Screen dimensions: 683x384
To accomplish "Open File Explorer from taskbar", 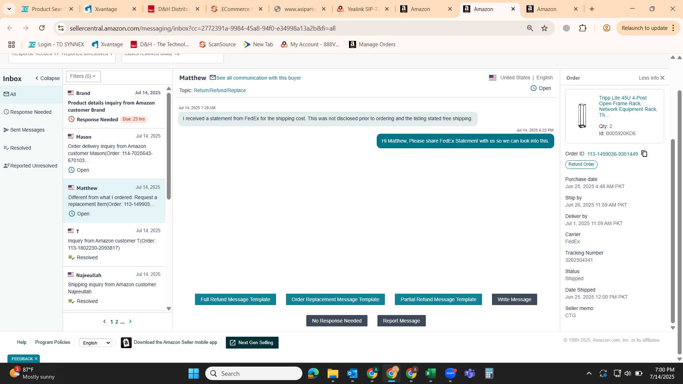I will (x=333, y=373).
